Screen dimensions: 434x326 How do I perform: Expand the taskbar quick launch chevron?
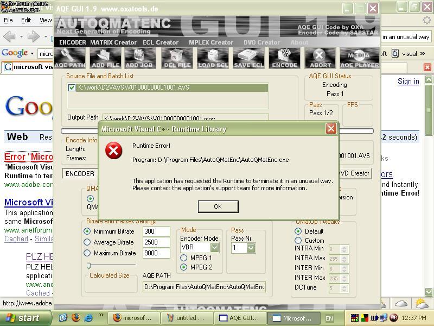(x=101, y=315)
